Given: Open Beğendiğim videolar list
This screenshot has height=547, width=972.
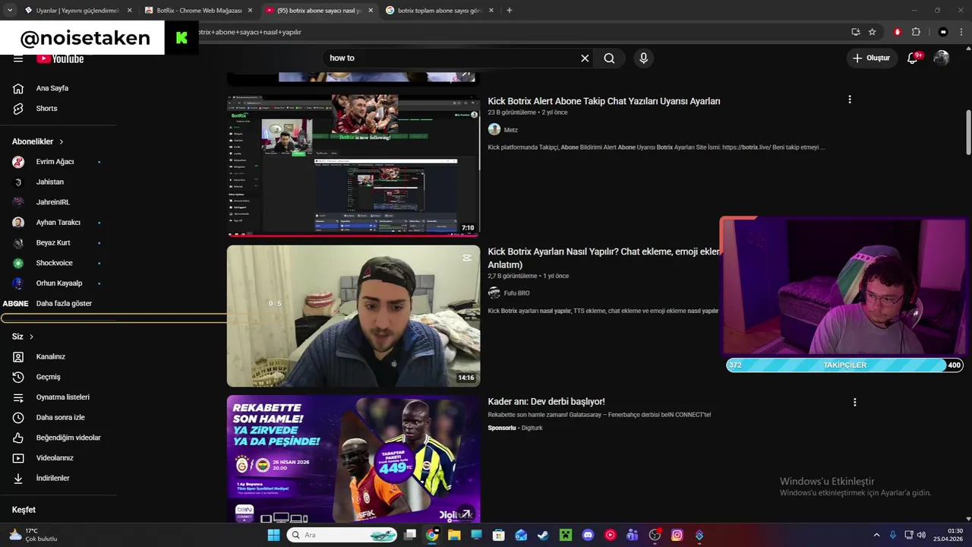Looking at the screenshot, I should 68,438.
